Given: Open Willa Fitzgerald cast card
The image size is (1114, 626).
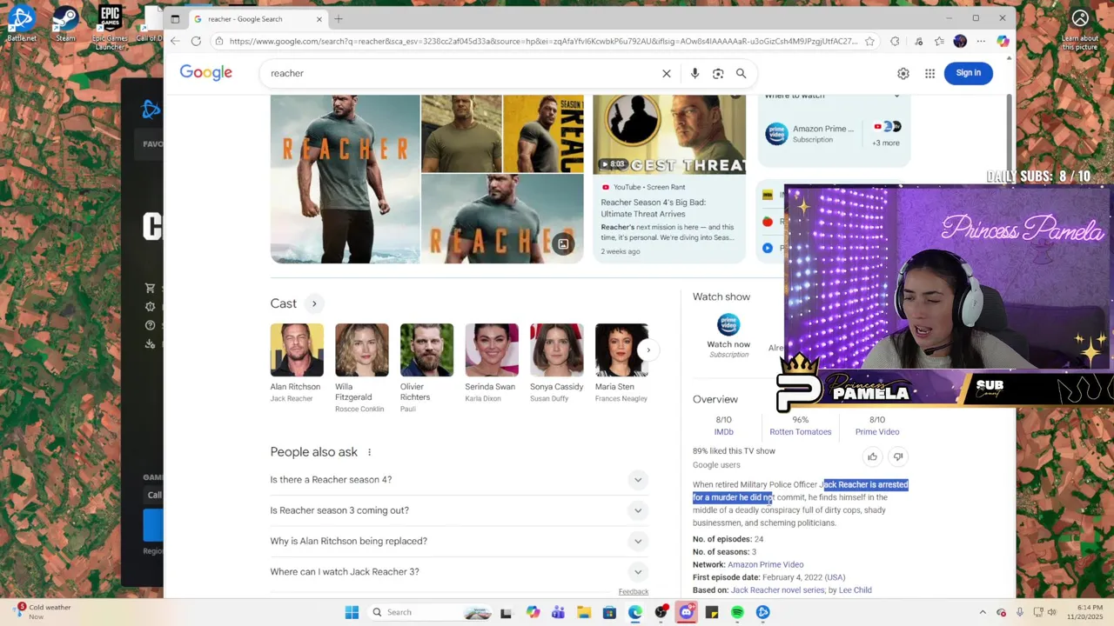Looking at the screenshot, I should [361, 369].
